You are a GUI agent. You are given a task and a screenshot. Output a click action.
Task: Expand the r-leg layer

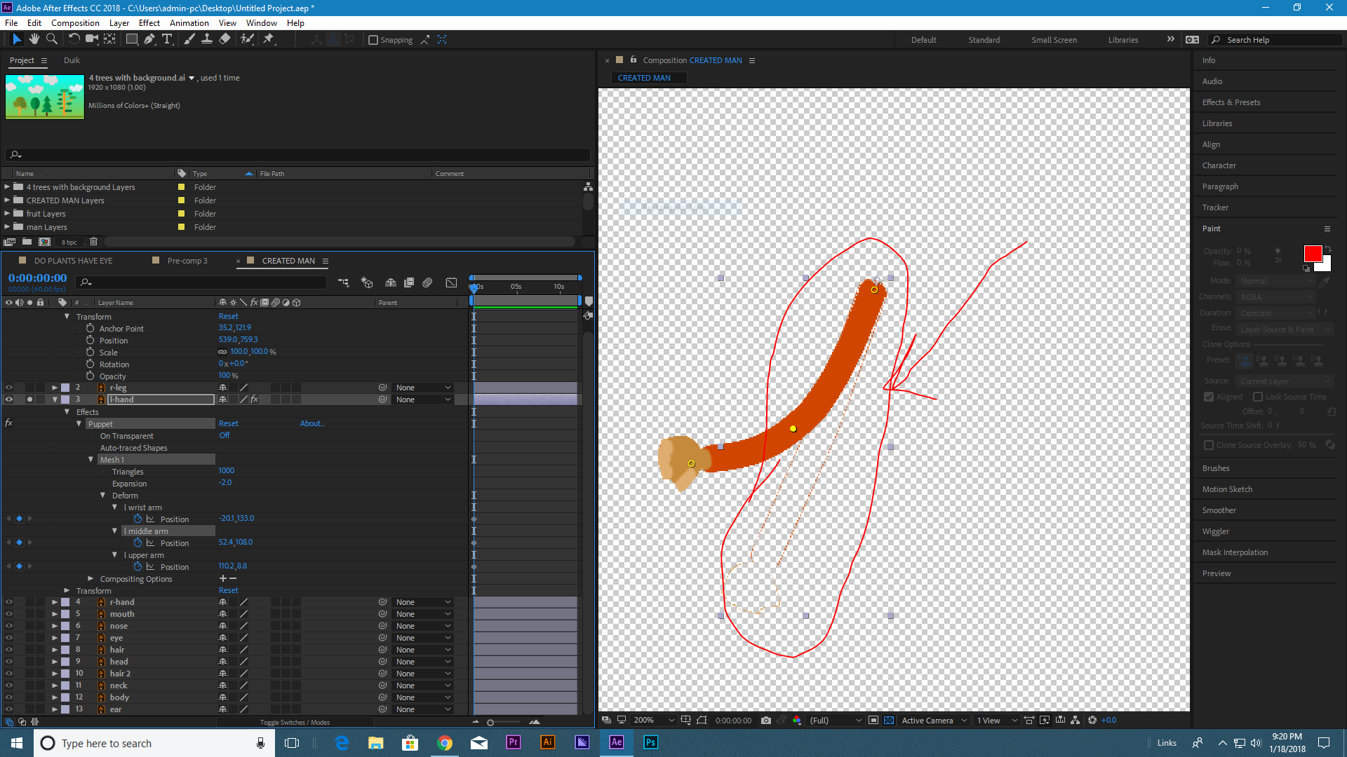[55, 388]
